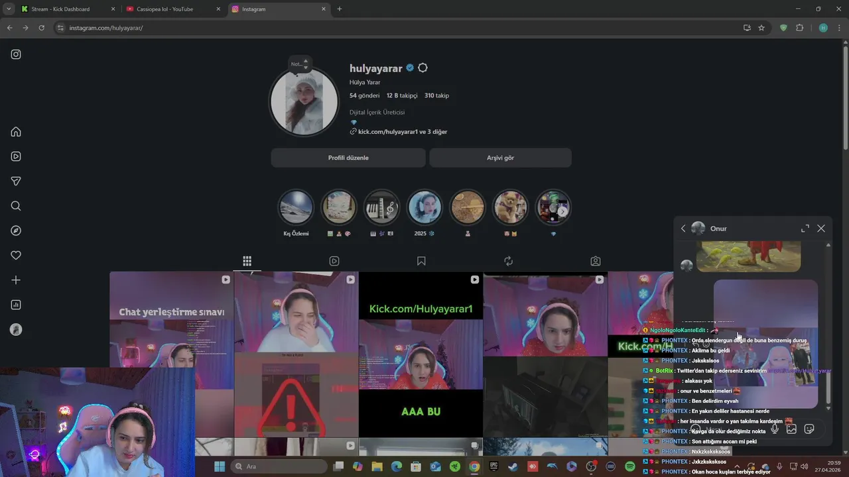
Task: Close the Onur chat panel
Action: coord(821,228)
